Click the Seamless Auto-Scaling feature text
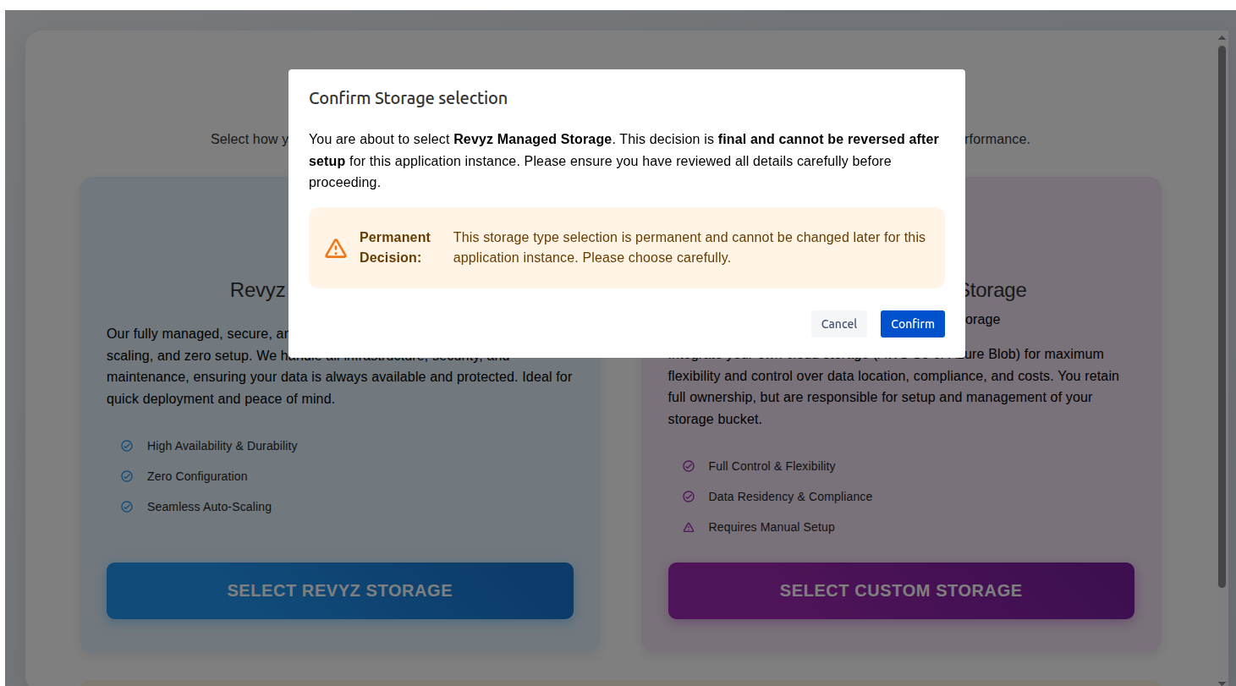This screenshot has height=686, width=1236. [x=209, y=507]
